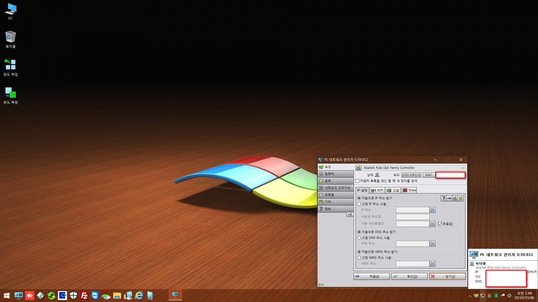
Task: Click the white arrow tray icon
Action: click(x=503, y=296)
